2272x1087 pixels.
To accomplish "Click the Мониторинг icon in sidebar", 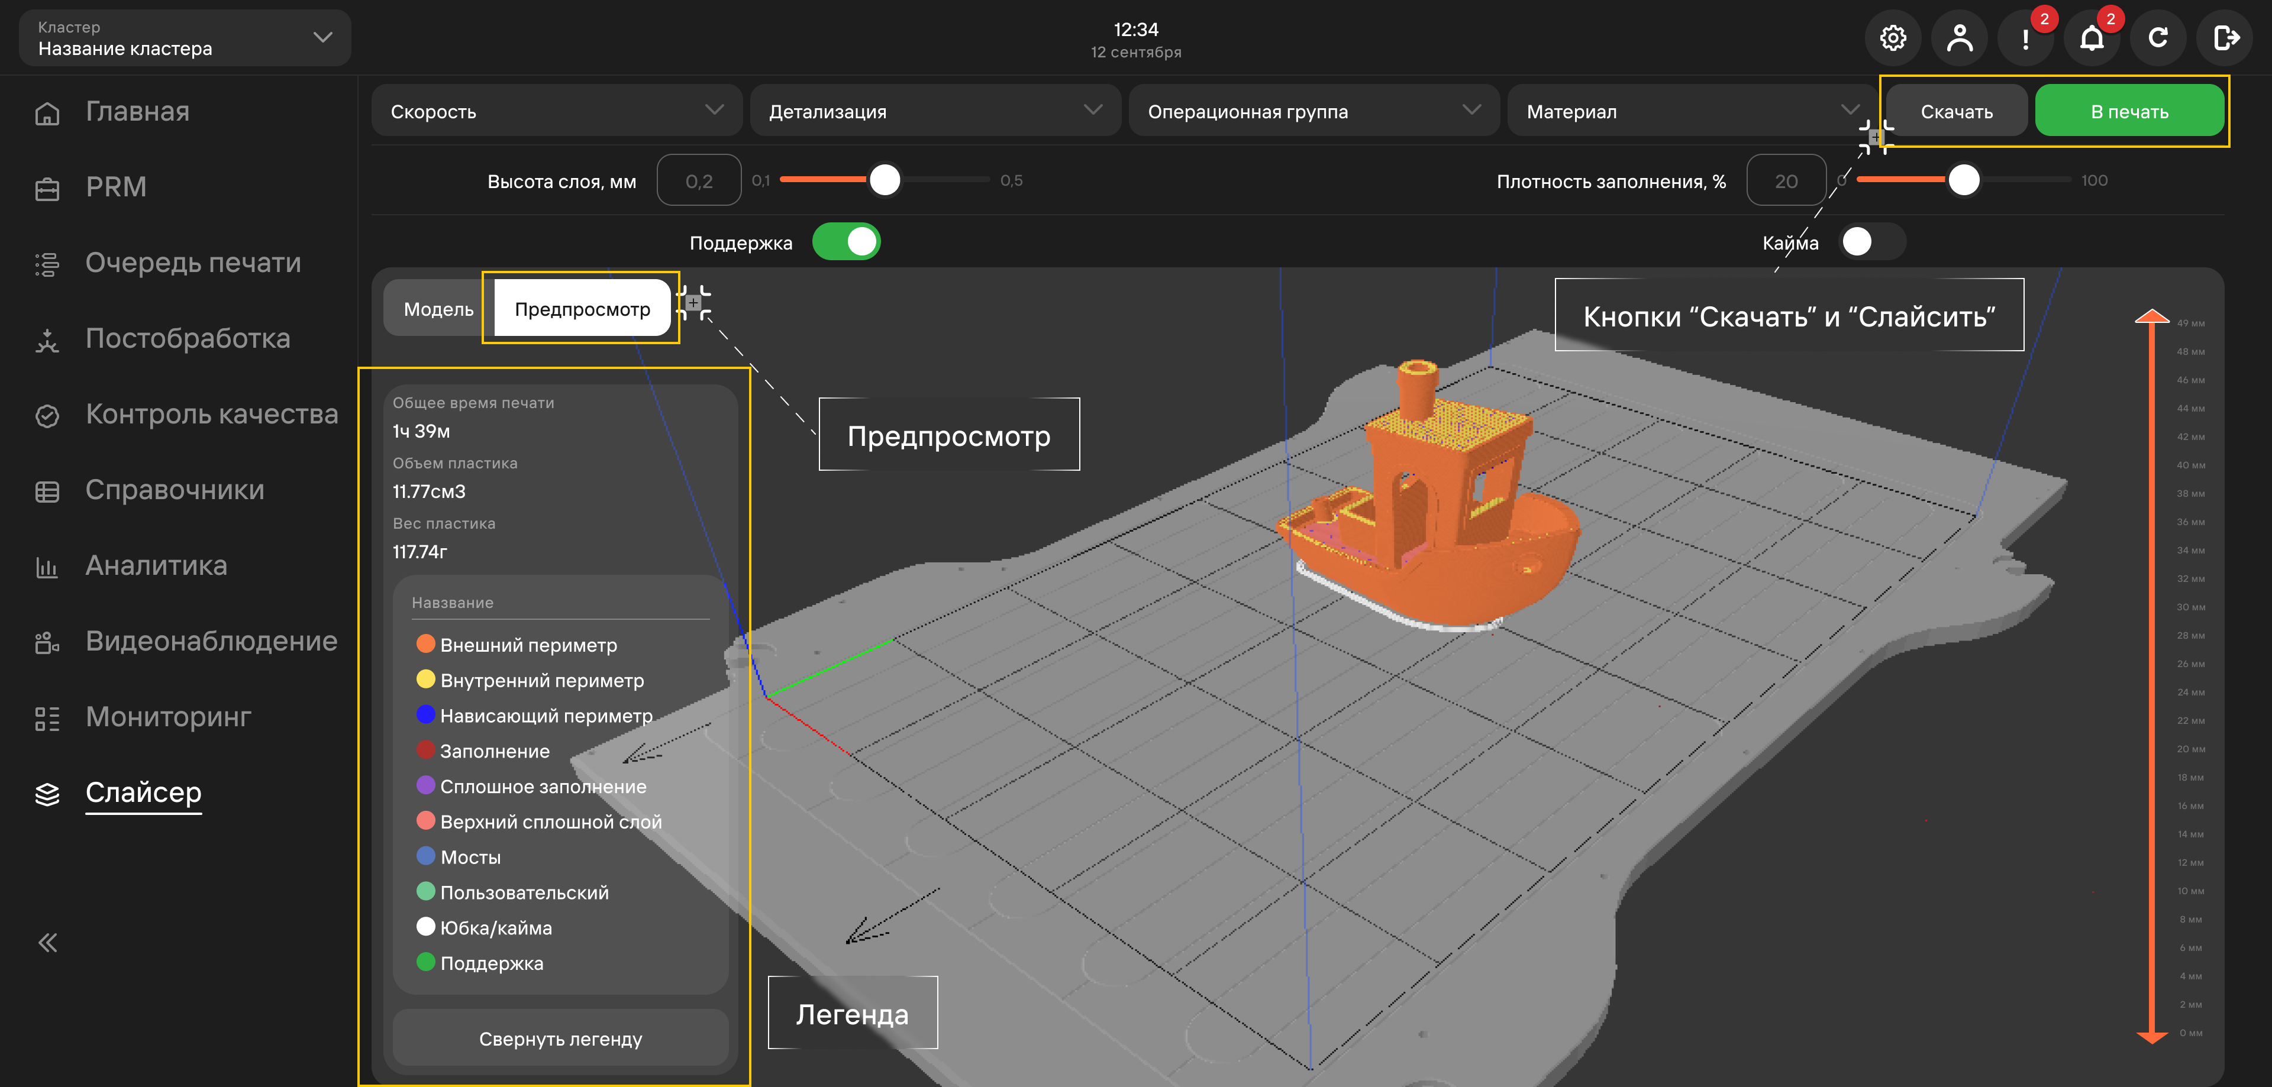I will click(47, 719).
